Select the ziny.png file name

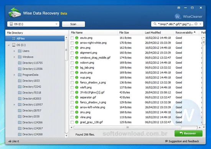(85, 112)
